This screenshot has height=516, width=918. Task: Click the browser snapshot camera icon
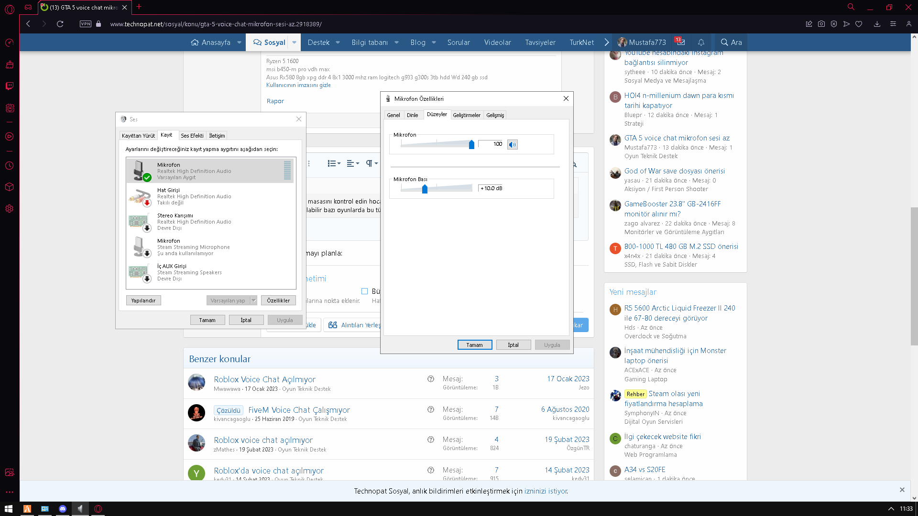(x=821, y=24)
